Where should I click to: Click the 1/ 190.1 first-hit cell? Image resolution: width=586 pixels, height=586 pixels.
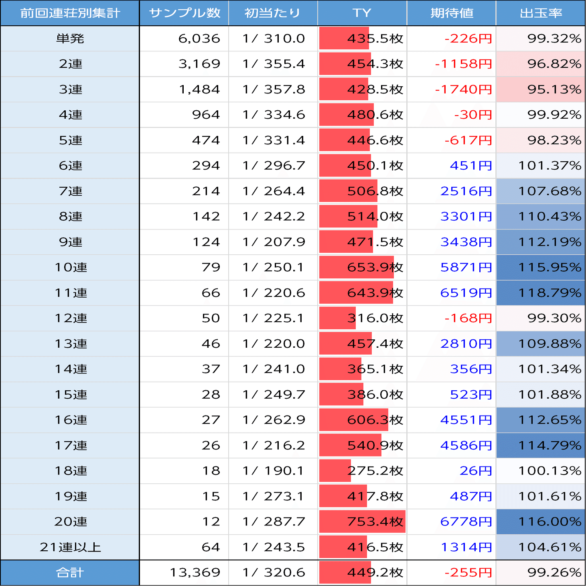[273, 471]
